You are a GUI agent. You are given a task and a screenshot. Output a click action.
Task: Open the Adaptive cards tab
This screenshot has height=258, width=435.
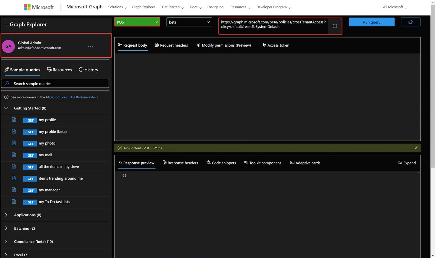[x=305, y=163]
